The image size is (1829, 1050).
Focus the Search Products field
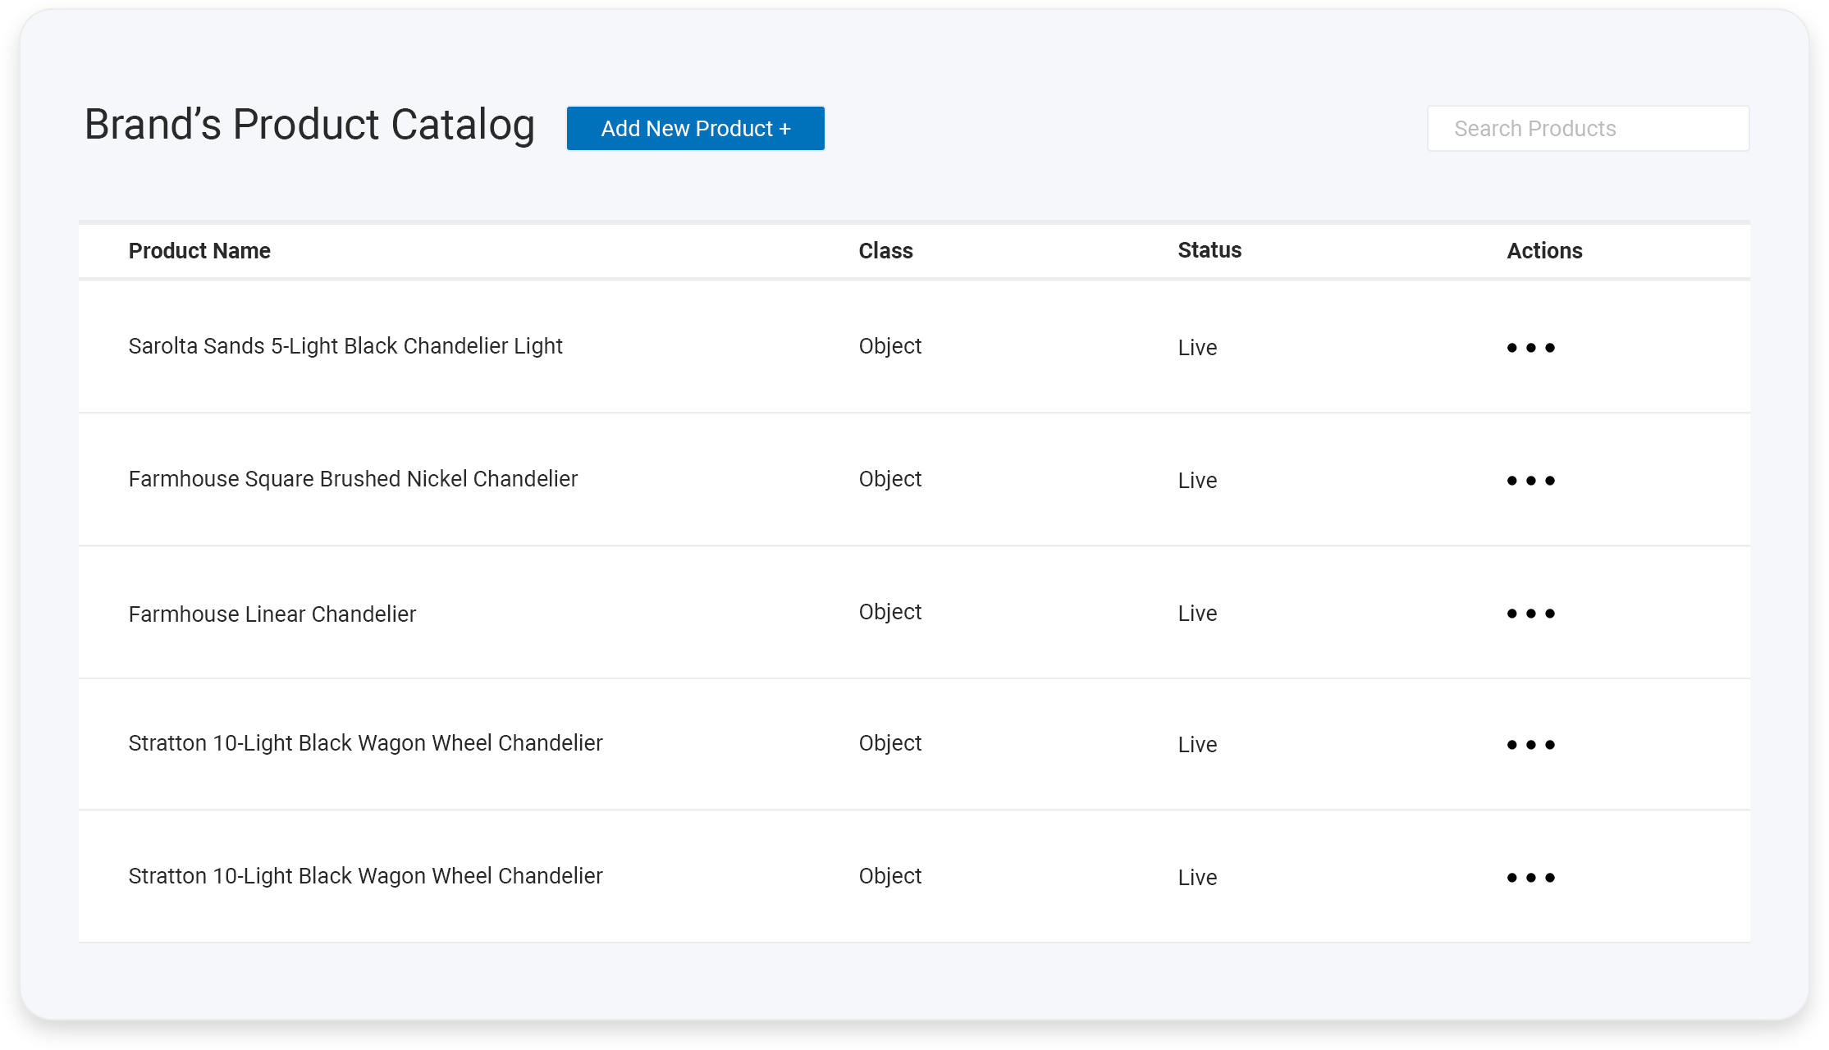[x=1588, y=129]
